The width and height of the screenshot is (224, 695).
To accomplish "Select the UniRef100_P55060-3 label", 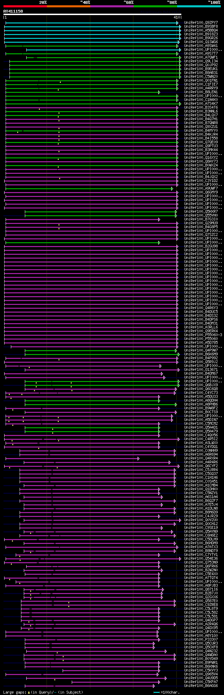I will pyautogui.click(x=203, y=335).
